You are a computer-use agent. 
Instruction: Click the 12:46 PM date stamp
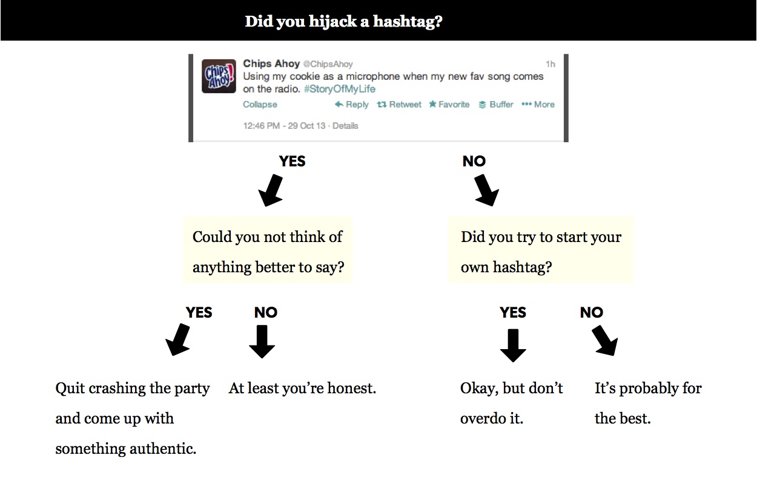click(x=283, y=126)
